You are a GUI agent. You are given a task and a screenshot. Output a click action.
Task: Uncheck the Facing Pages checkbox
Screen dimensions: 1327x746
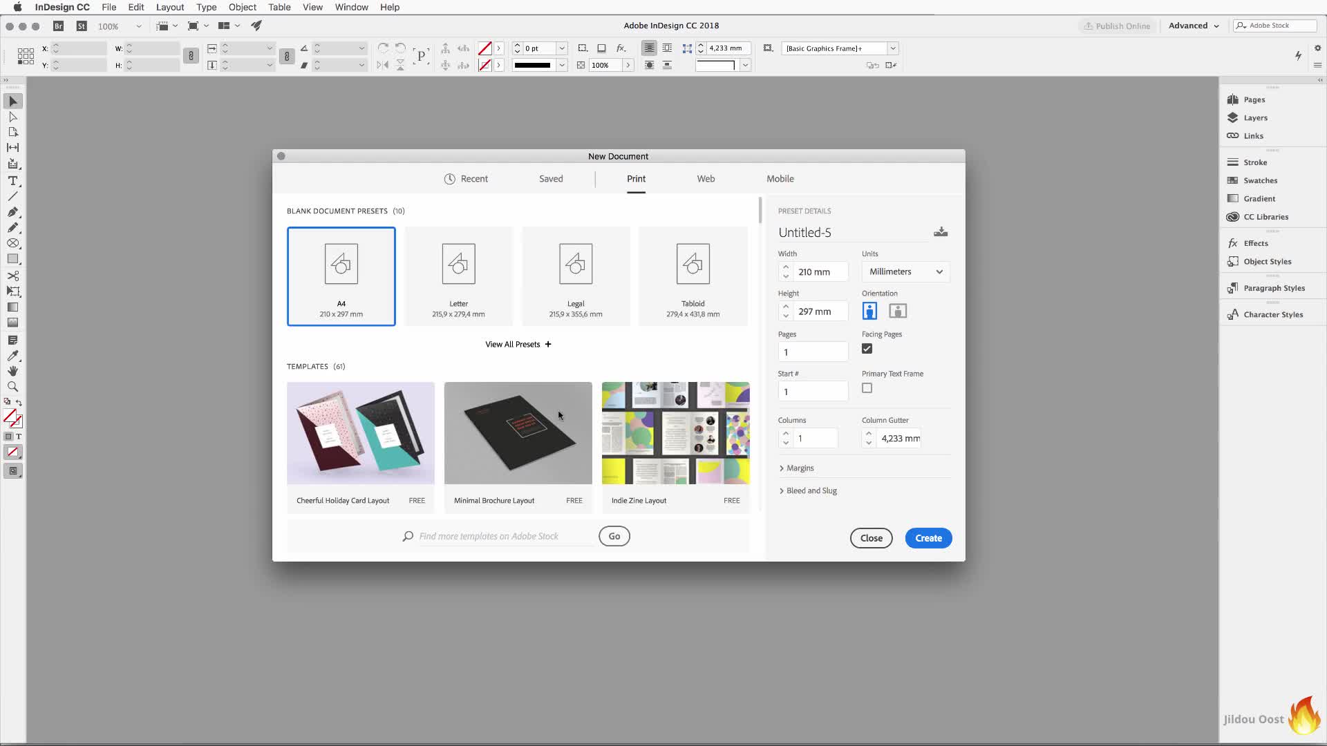point(867,349)
